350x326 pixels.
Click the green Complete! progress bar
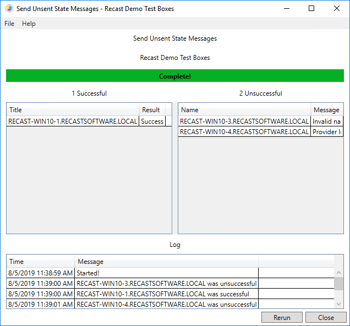[x=175, y=76]
